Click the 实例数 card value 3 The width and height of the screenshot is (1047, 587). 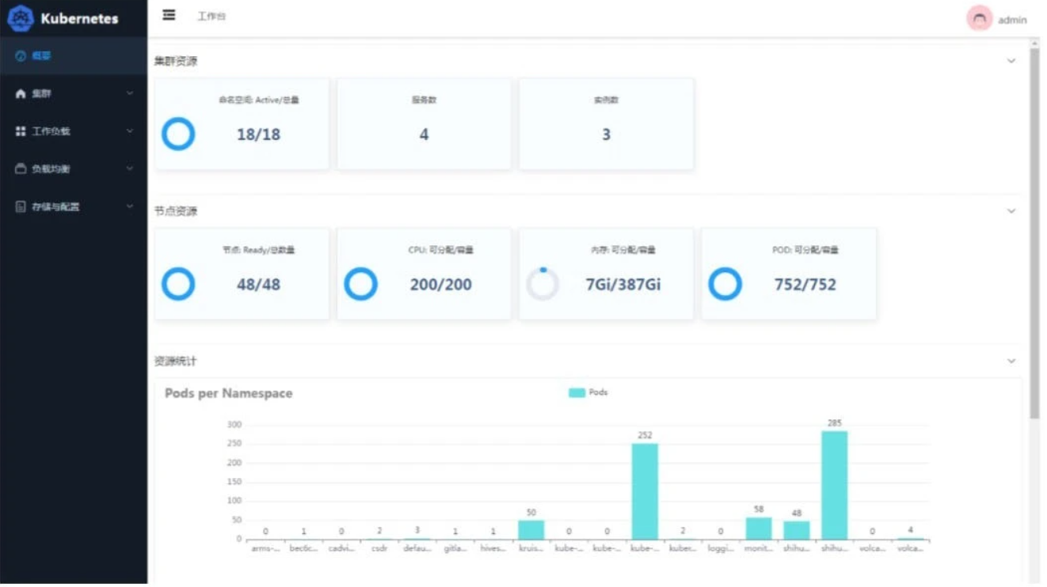coord(606,134)
